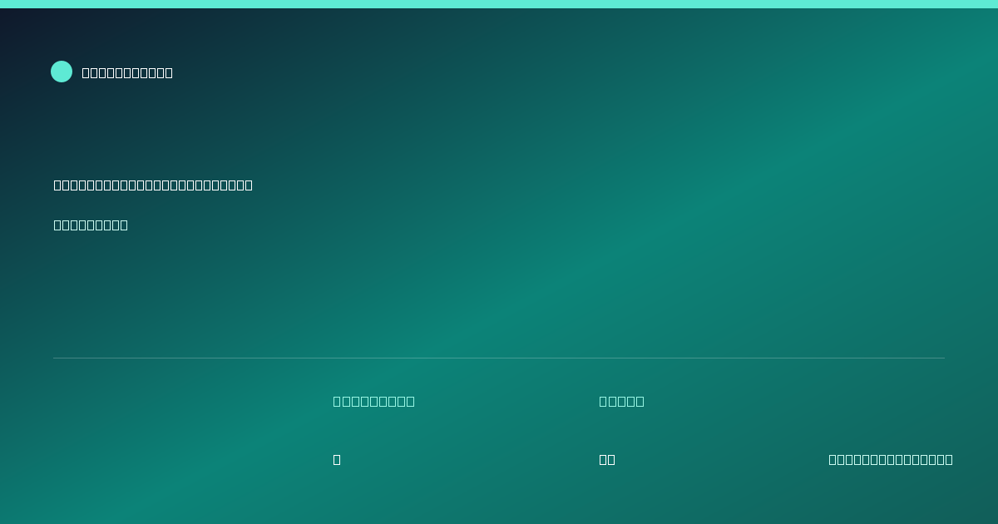This screenshot has width=998, height=524.
Task: Click the first glyph of the subtitle line
Action: point(57,225)
